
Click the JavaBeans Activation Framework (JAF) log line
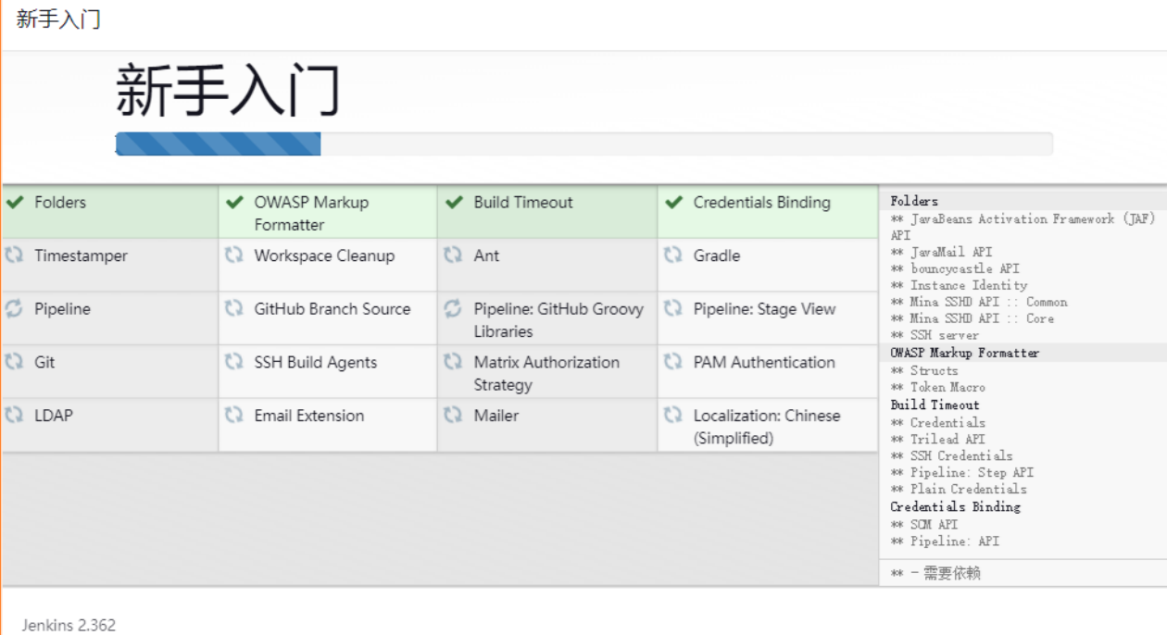pos(1023,227)
